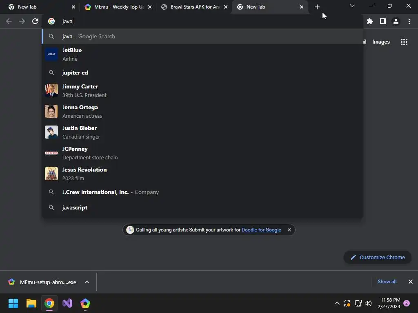Close the first New Tab tab
Viewport: 418px width, 313px height.
pyautogui.click(x=73, y=7)
